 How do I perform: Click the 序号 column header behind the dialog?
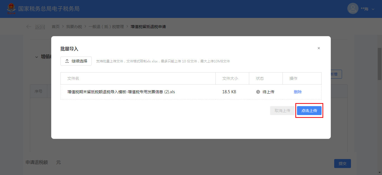click(x=39, y=91)
